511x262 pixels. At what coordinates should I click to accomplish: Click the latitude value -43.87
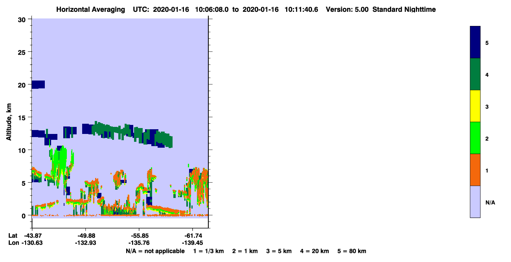coord(32,236)
